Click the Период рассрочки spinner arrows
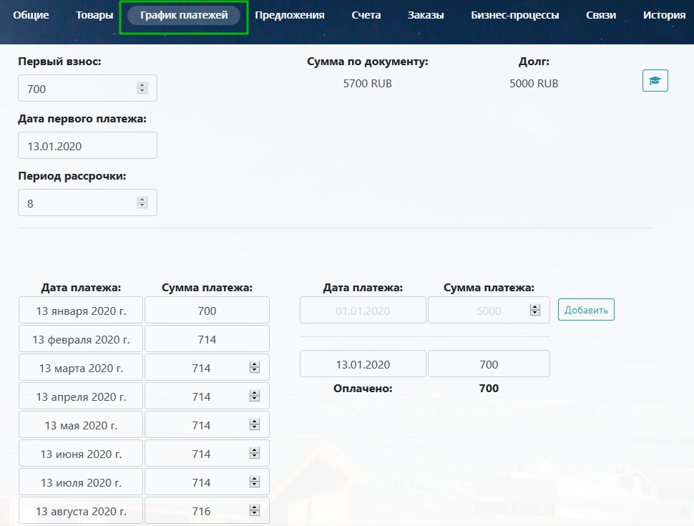This screenshot has height=526, width=694. coord(142,203)
